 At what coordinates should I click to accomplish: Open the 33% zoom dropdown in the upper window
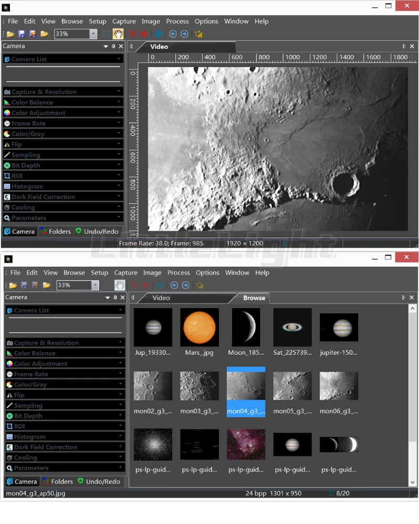coord(93,34)
